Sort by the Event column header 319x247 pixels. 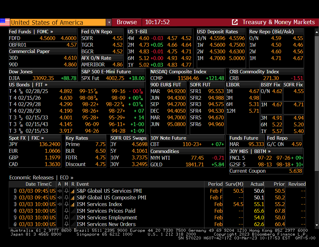83,184
